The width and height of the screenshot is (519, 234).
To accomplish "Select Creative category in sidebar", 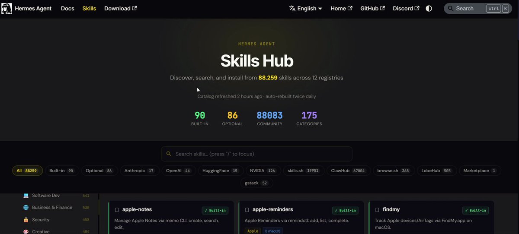I will coord(56,231).
